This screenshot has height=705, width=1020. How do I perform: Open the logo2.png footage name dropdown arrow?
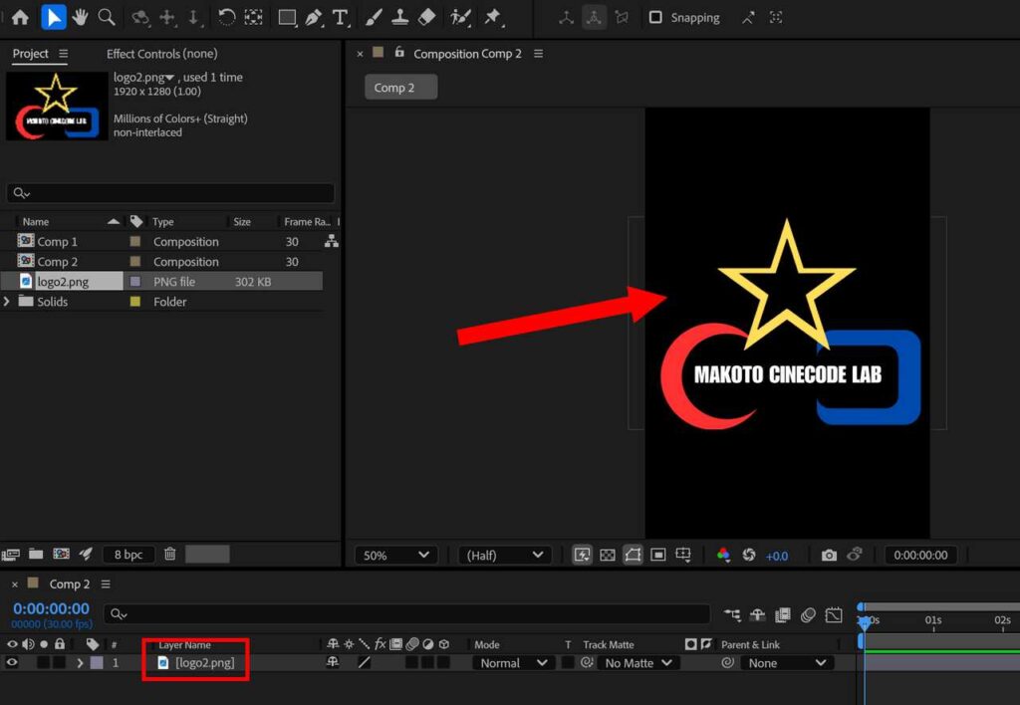(x=169, y=78)
